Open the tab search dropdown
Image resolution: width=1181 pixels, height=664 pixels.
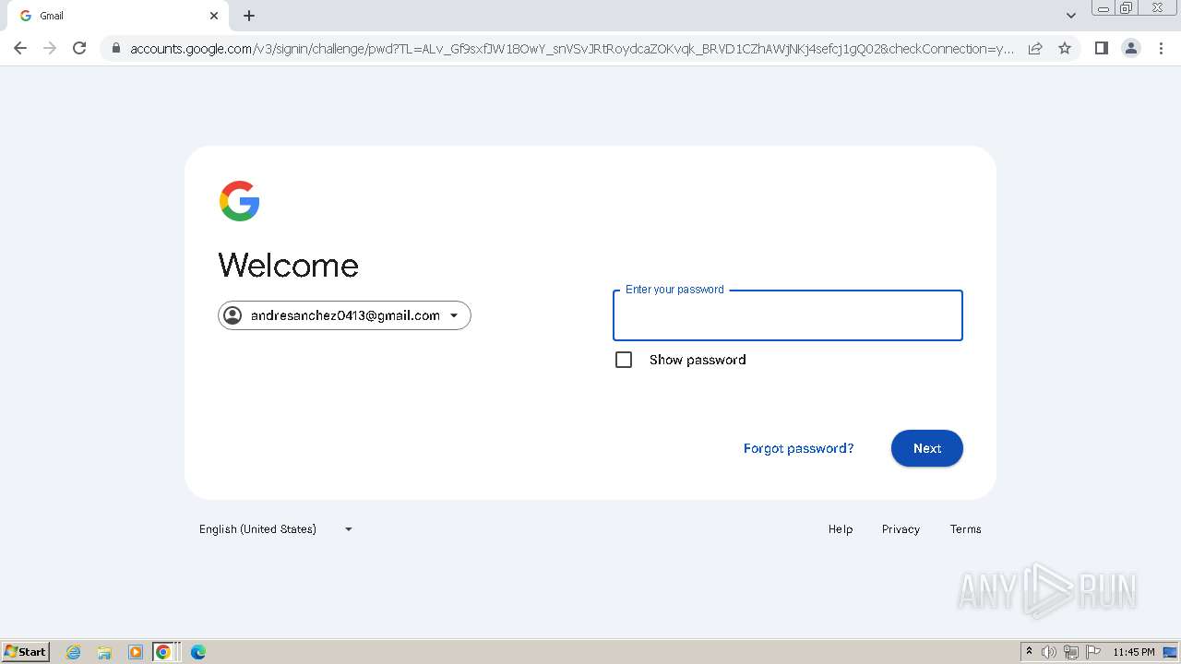1070,16
